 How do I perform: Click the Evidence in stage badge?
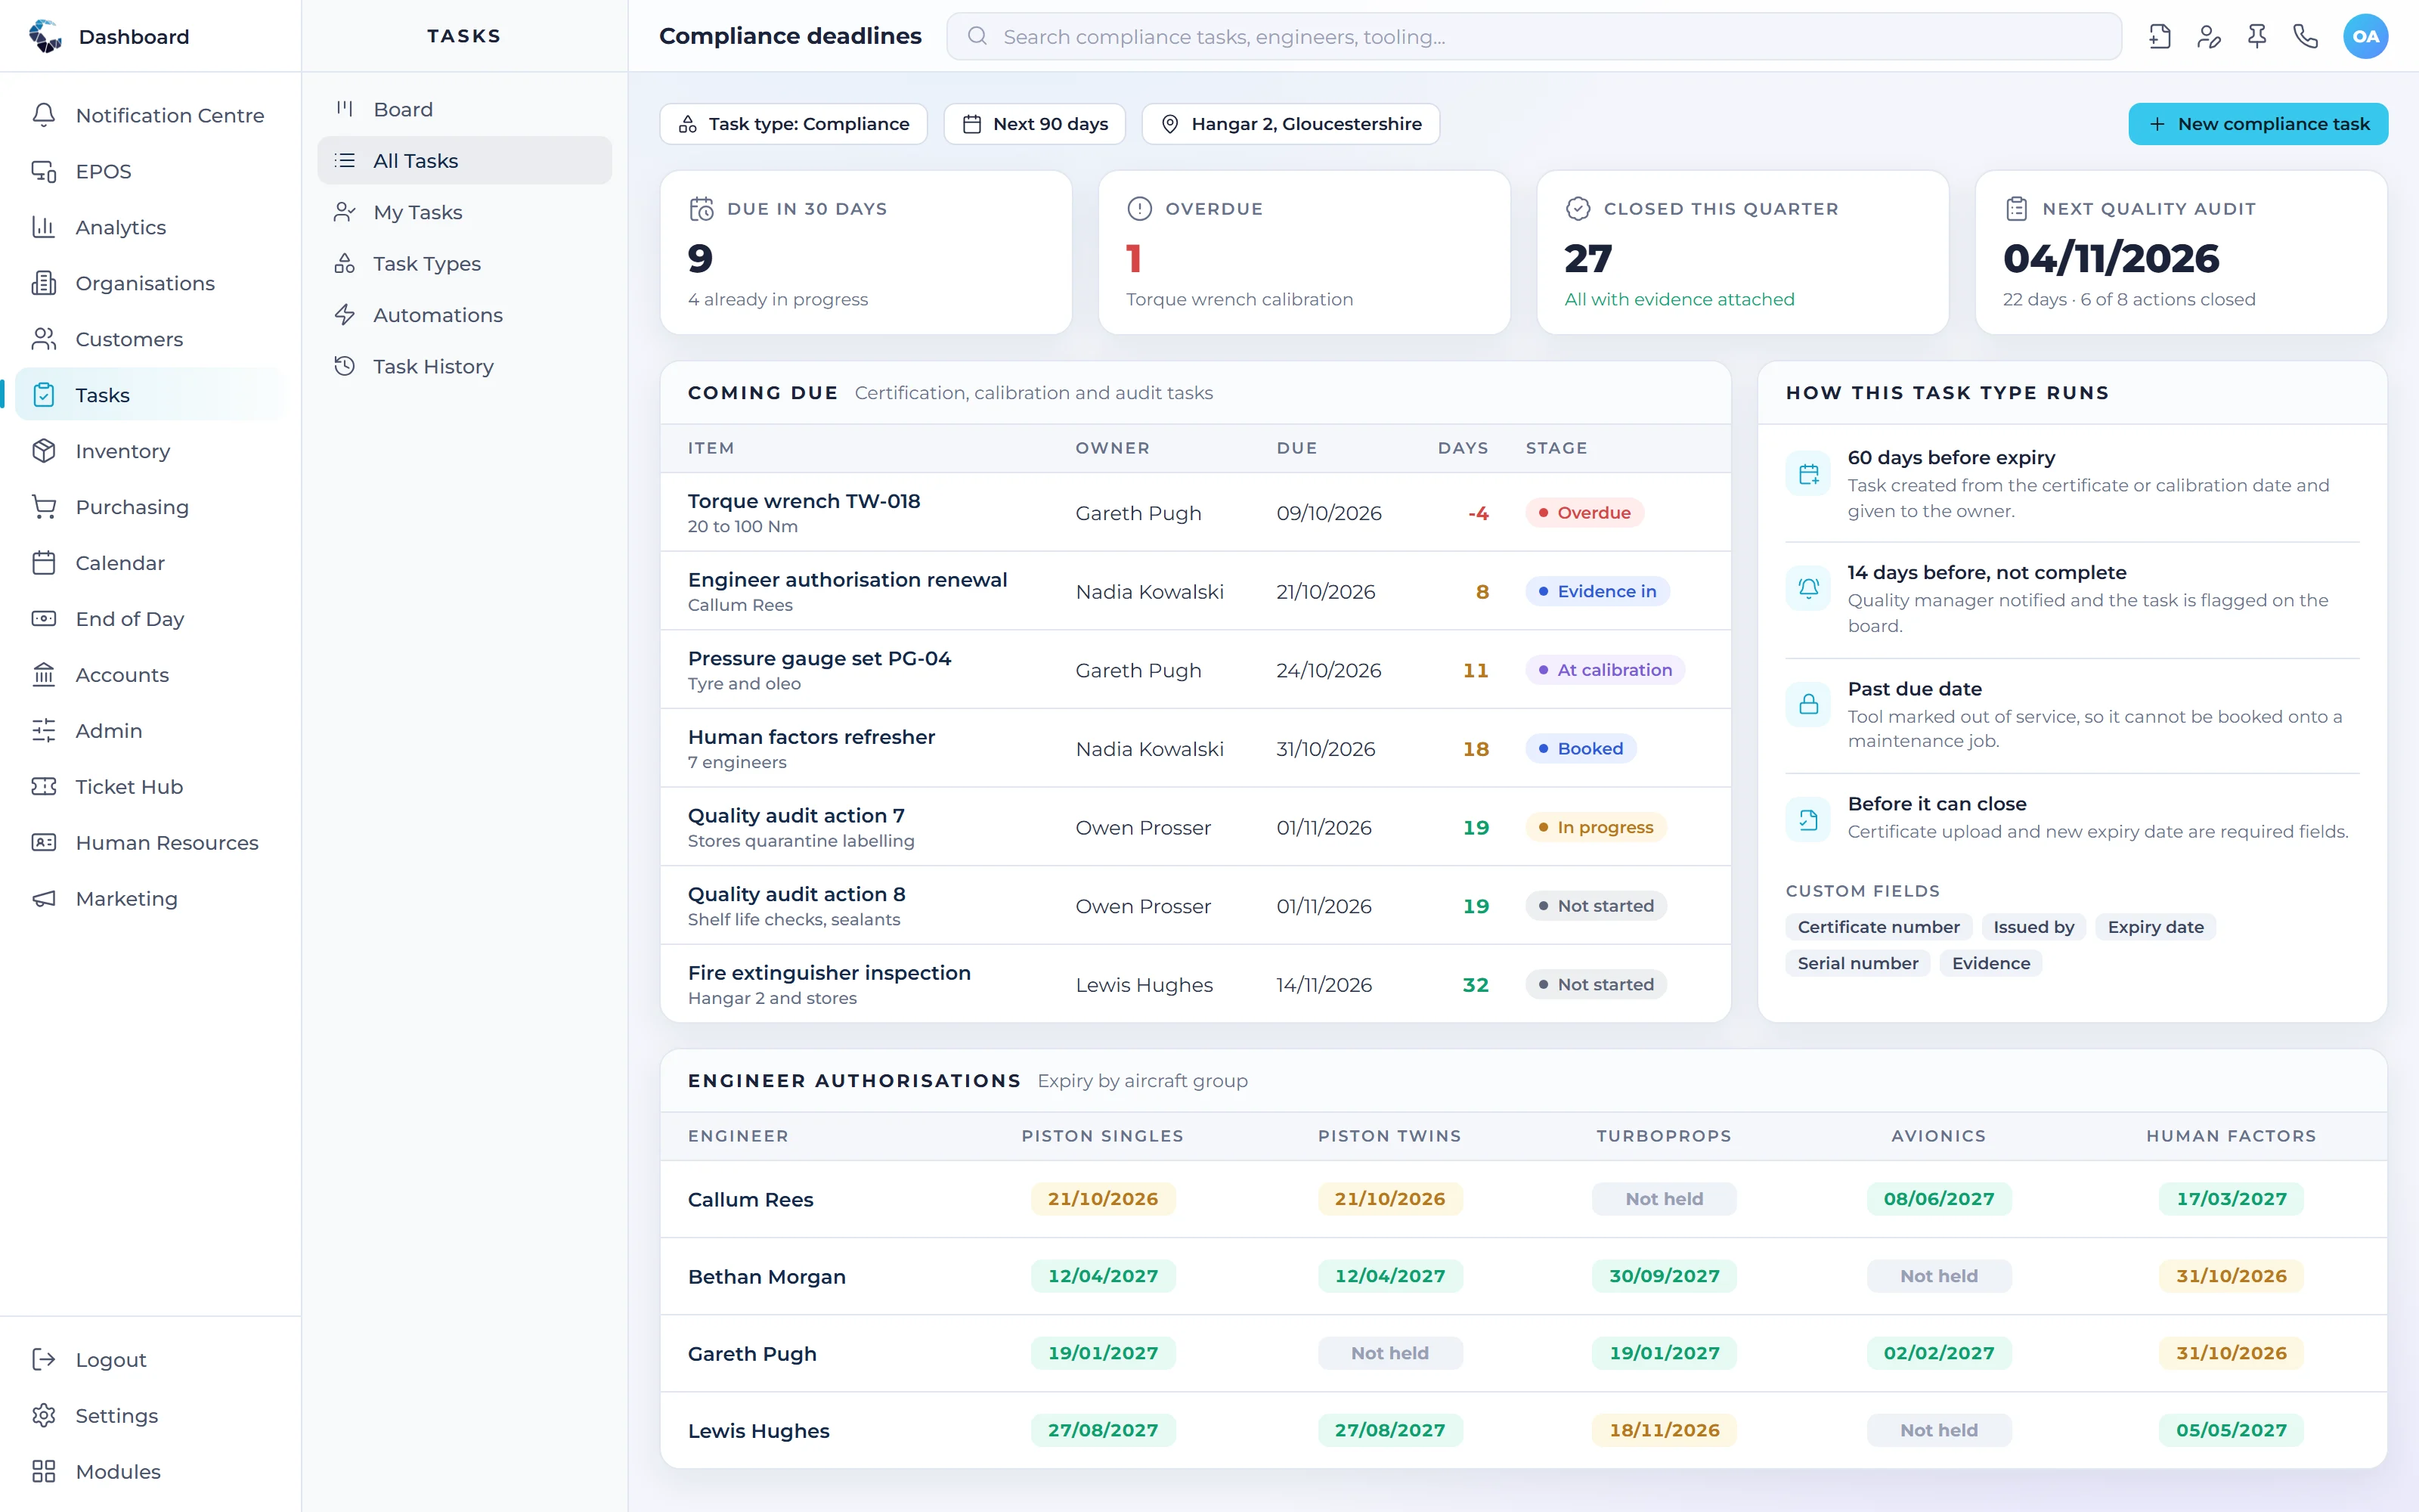coord(1597,591)
